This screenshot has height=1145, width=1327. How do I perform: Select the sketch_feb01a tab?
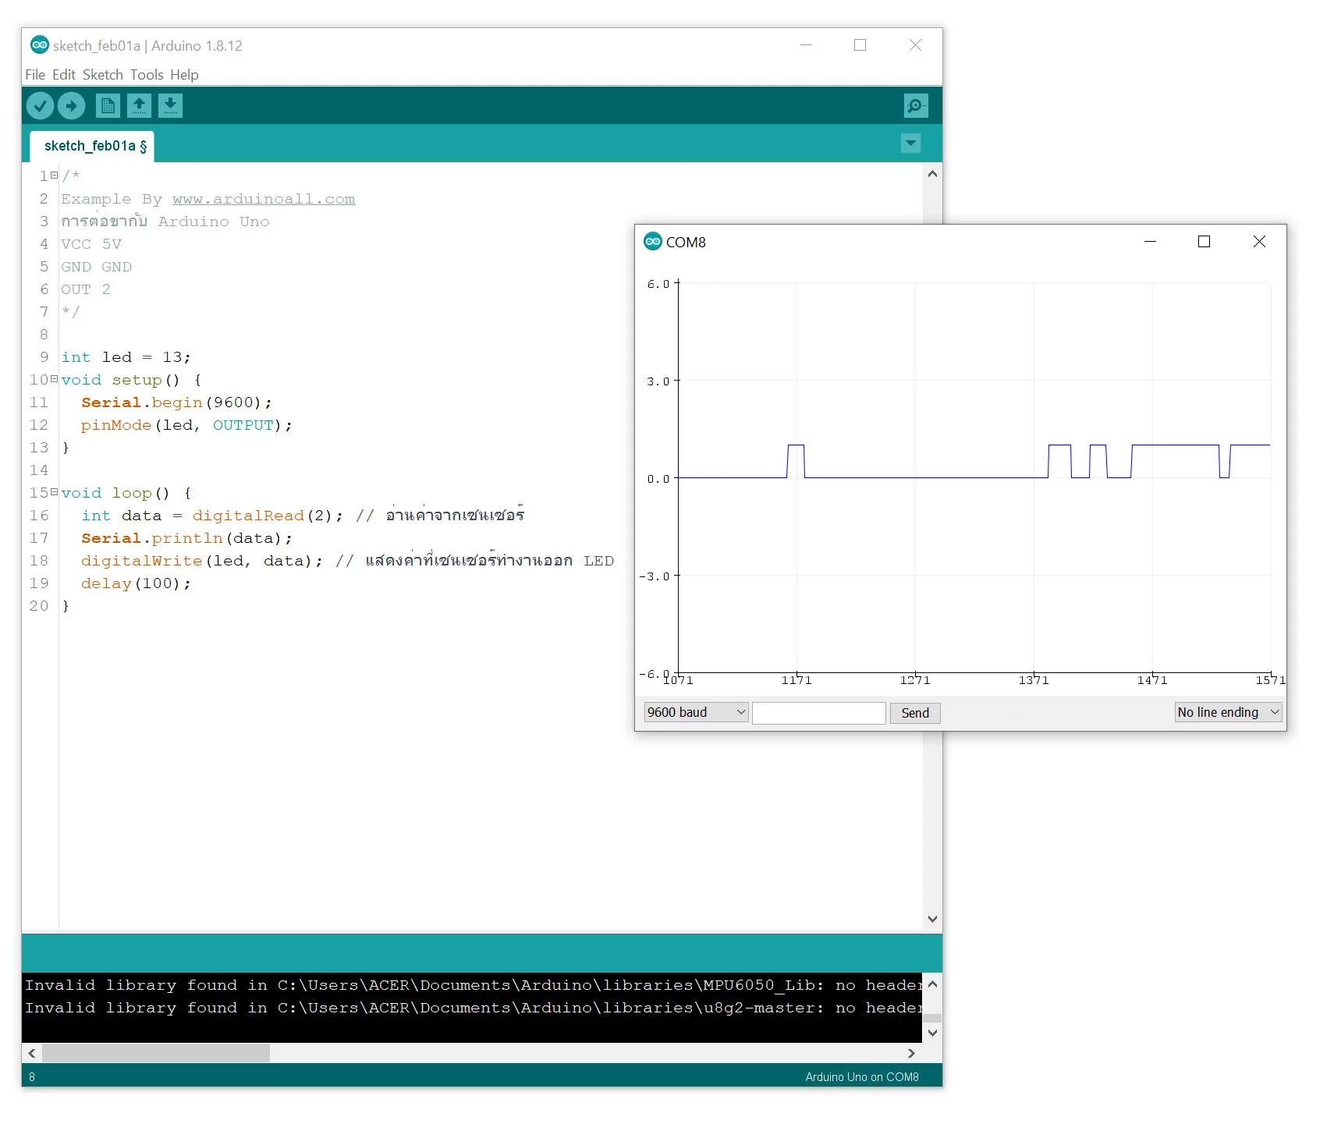[x=92, y=147]
